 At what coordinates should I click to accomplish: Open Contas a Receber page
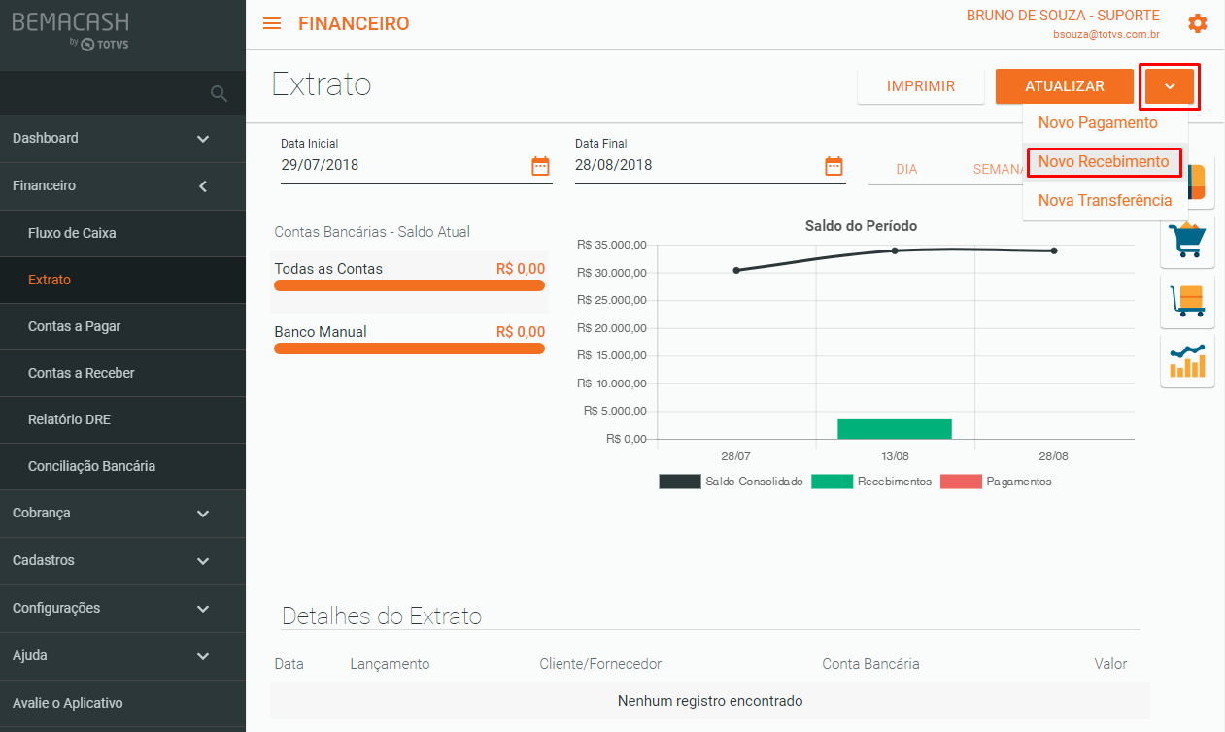[x=122, y=373]
